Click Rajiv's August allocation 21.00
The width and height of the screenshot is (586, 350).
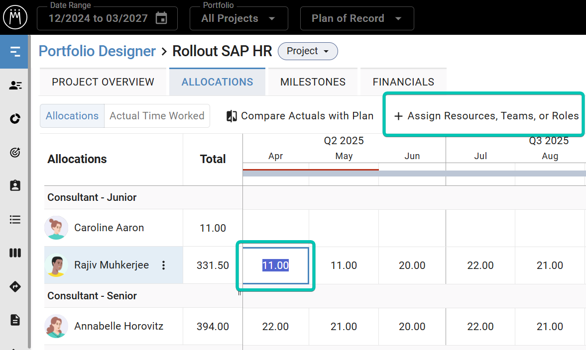click(x=550, y=265)
